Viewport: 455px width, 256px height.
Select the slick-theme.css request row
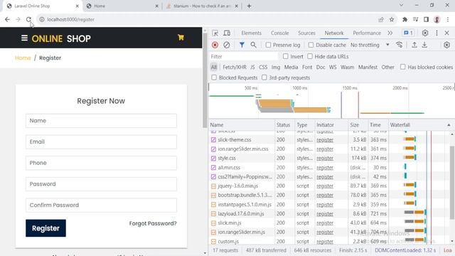click(x=329, y=139)
